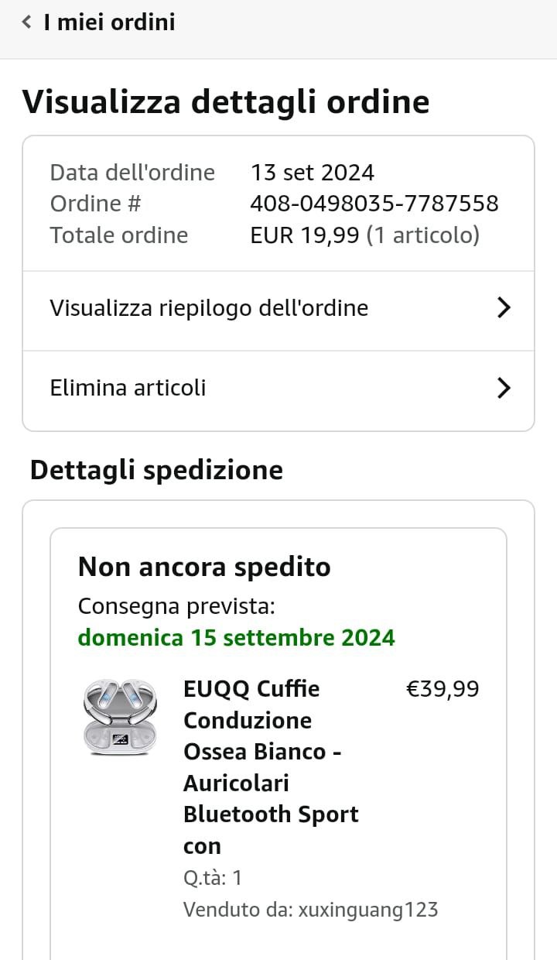557x960 pixels.
Task: Click chevron next to Elimina articoli
Action: click(504, 387)
